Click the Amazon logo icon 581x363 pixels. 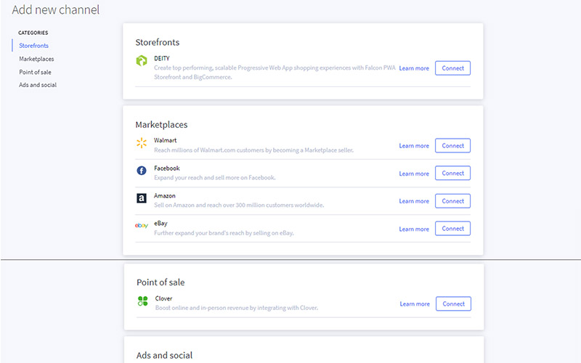click(142, 198)
